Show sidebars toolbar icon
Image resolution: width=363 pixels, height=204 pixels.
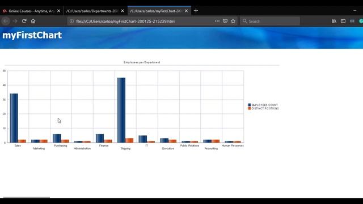click(x=343, y=21)
